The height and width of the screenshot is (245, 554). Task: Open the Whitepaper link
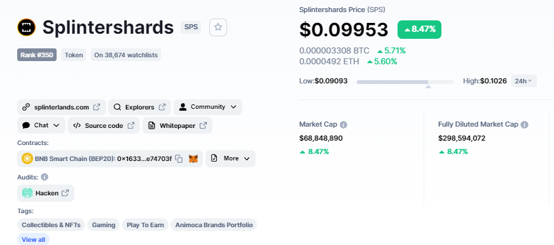(x=177, y=125)
